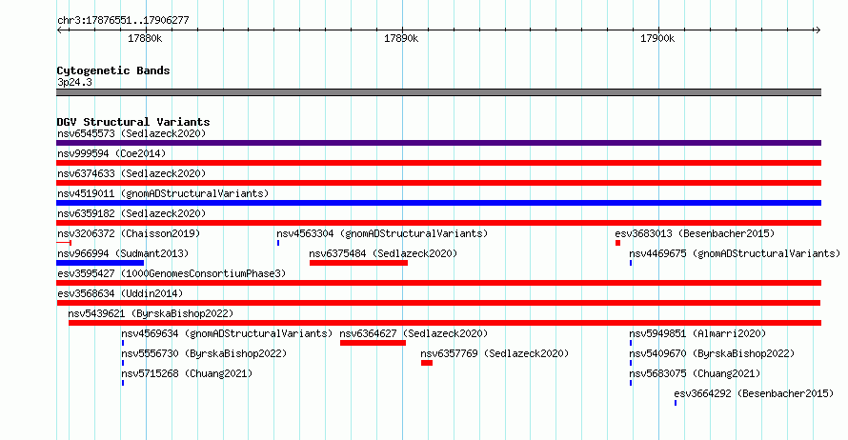Image resolution: width=848 pixels, height=440 pixels.
Task: Select the red nsv6374633 variant bar
Action: click(438, 183)
